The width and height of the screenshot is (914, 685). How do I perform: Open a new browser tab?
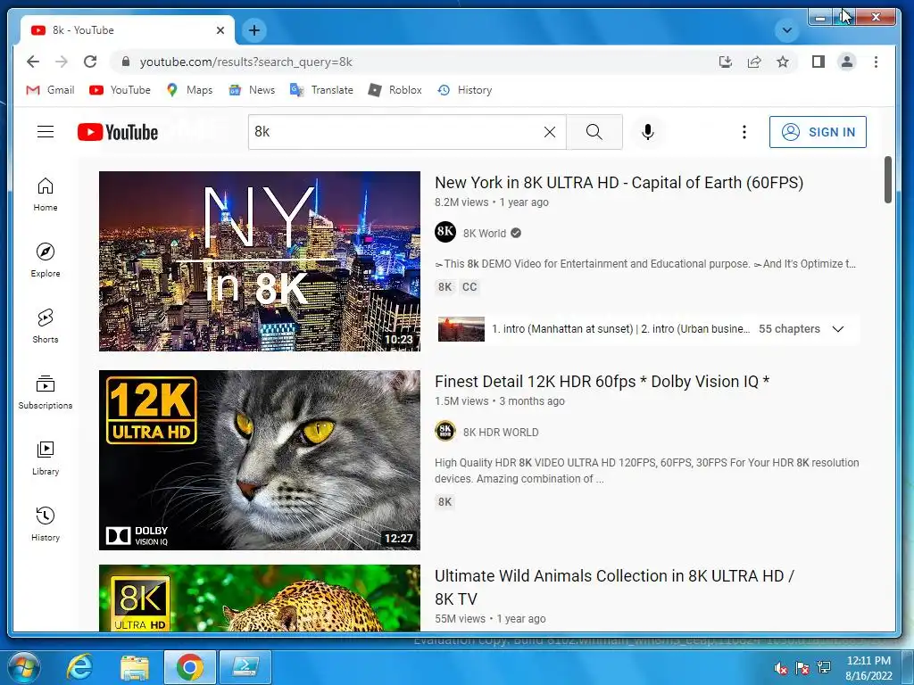pos(254,30)
